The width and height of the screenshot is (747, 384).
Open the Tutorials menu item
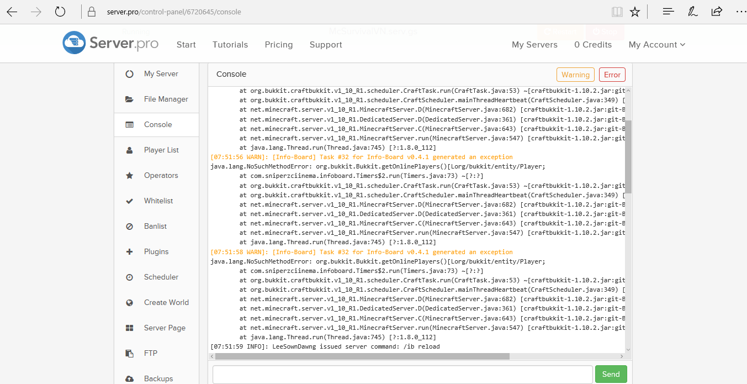(x=230, y=45)
